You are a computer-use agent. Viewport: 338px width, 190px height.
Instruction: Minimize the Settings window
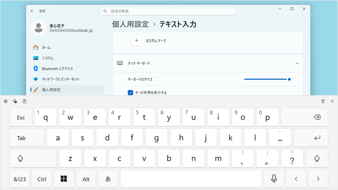(x=280, y=9)
